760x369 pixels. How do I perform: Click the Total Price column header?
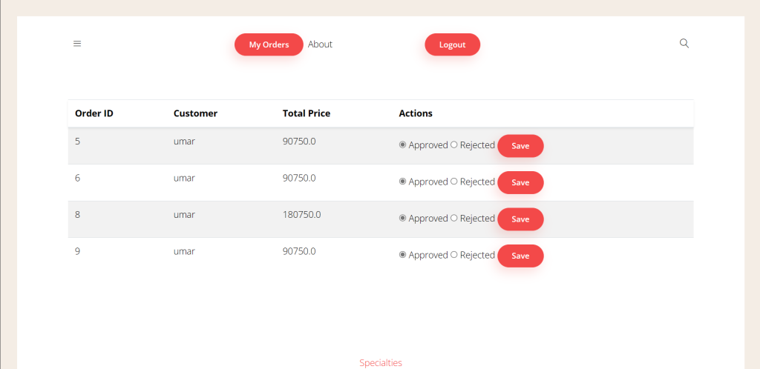(x=307, y=113)
